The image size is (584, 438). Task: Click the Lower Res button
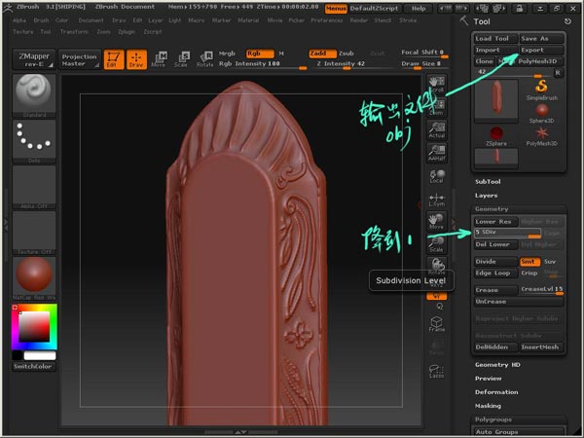(x=495, y=222)
